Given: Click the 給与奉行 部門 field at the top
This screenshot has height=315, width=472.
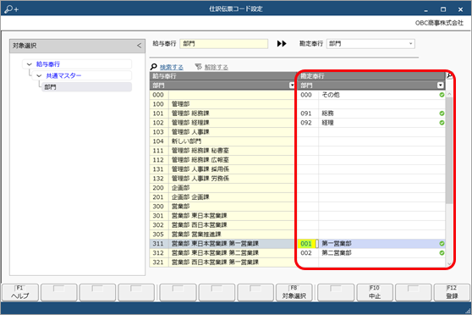Looking at the screenshot, I should coord(223,44).
